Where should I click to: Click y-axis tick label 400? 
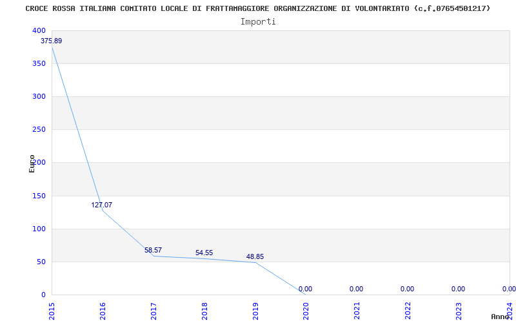click(39, 30)
